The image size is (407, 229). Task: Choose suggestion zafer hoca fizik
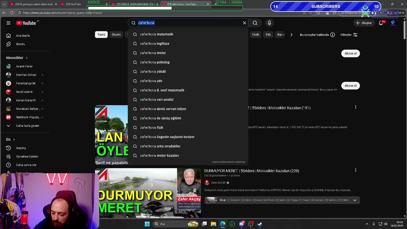pyautogui.click(x=188, y=128)
